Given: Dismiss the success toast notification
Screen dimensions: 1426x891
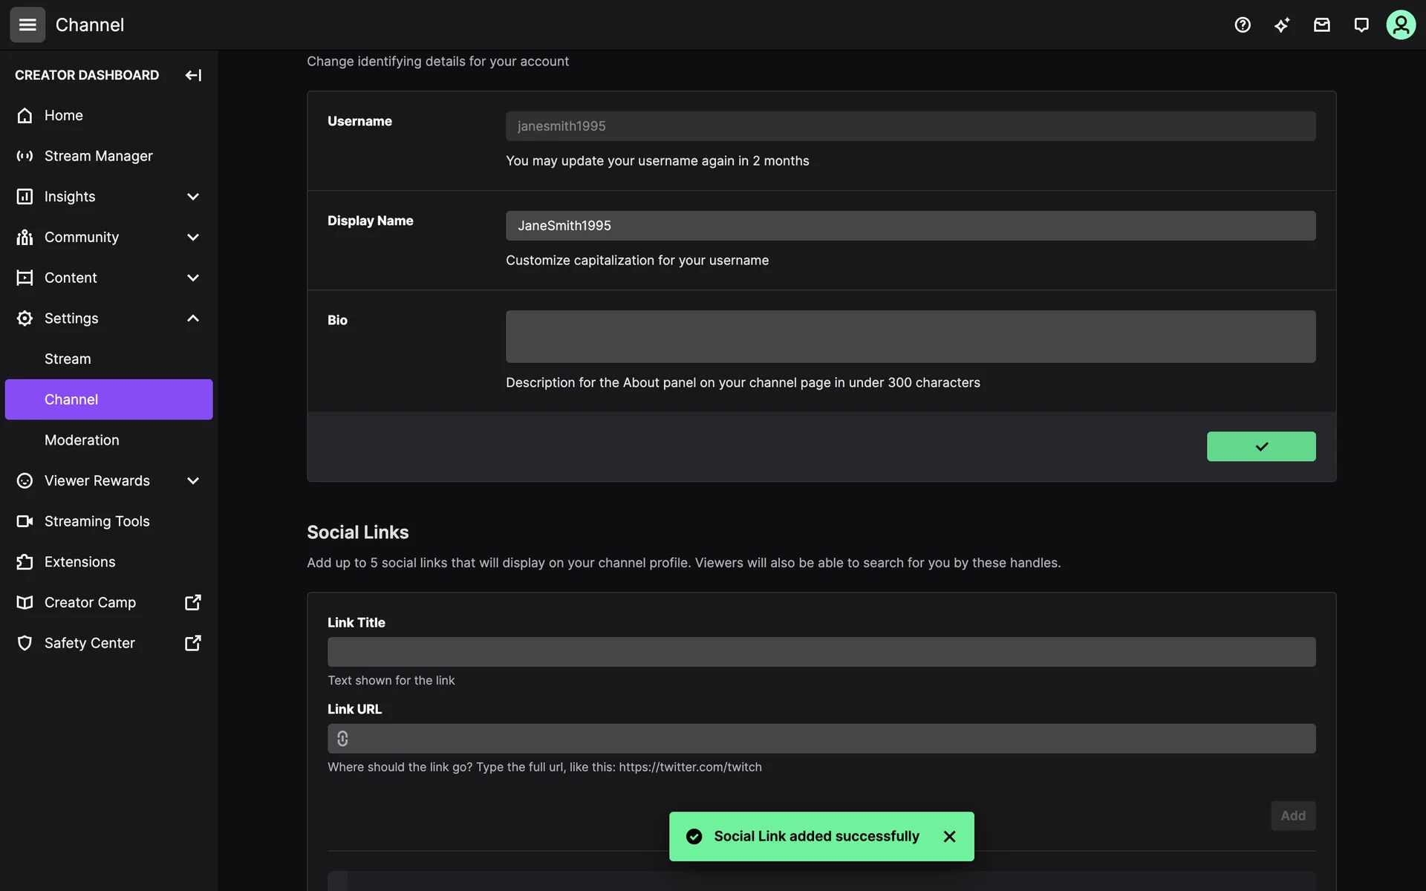Looking at the screenshot, I should tap(949, 837).
